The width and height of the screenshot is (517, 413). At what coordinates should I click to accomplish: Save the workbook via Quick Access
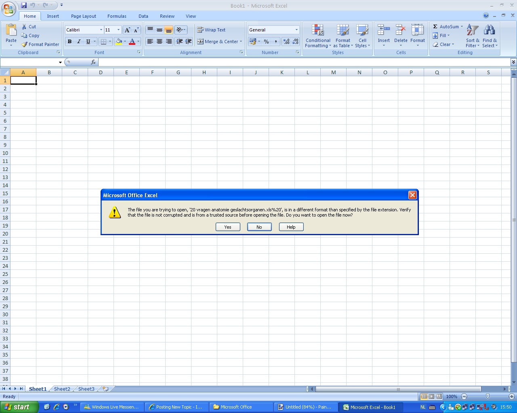click(x=24, y=5)
